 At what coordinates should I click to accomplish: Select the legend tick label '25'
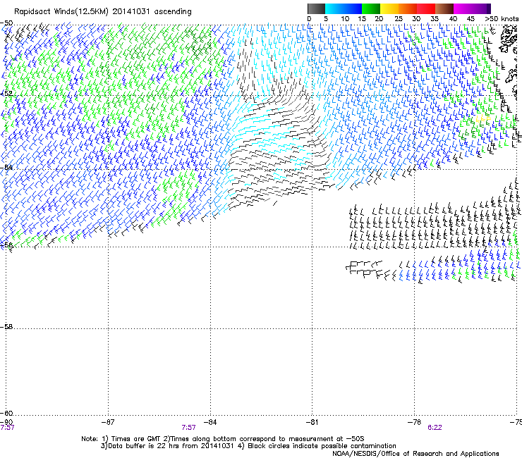tap(399, 19)
